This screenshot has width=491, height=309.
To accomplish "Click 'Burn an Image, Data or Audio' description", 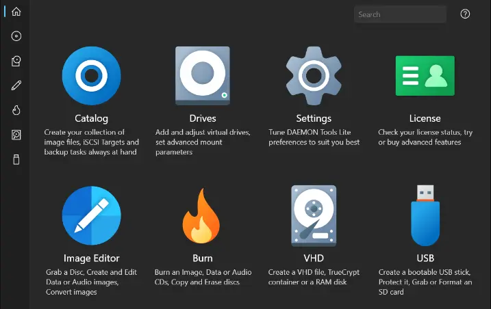I will pos(203,277).
